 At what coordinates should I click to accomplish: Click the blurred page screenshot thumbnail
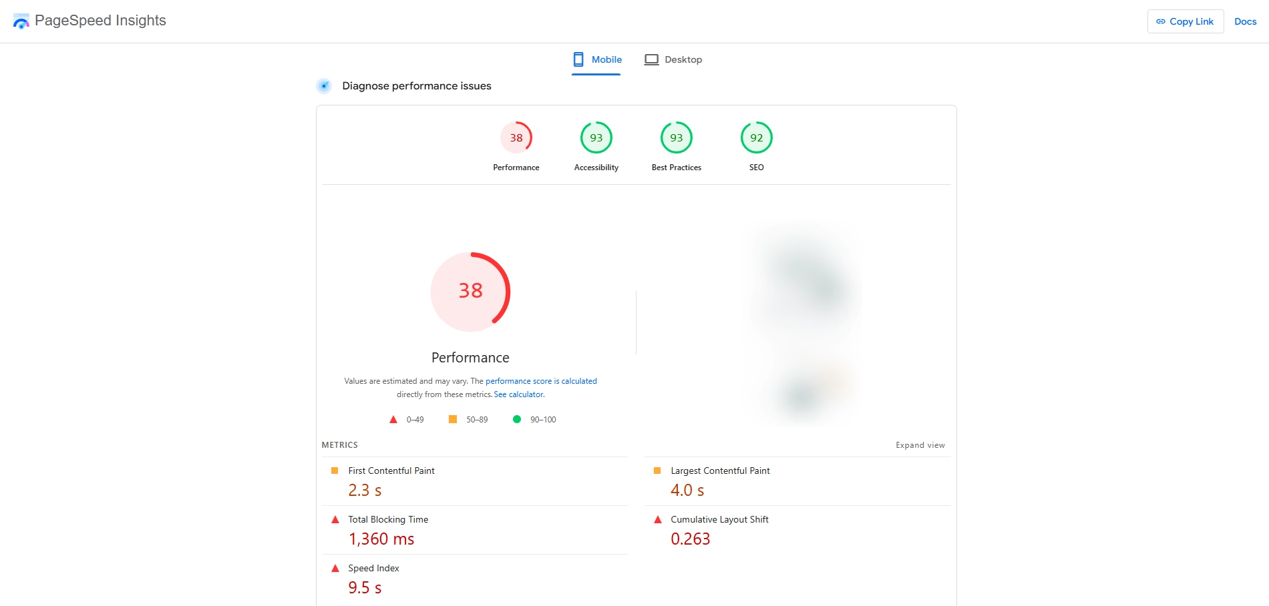(804, 325)
